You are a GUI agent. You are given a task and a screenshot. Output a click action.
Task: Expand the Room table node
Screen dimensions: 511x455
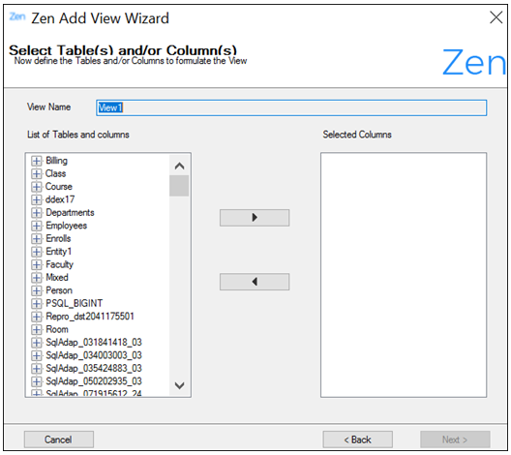(x=37, y=329)
